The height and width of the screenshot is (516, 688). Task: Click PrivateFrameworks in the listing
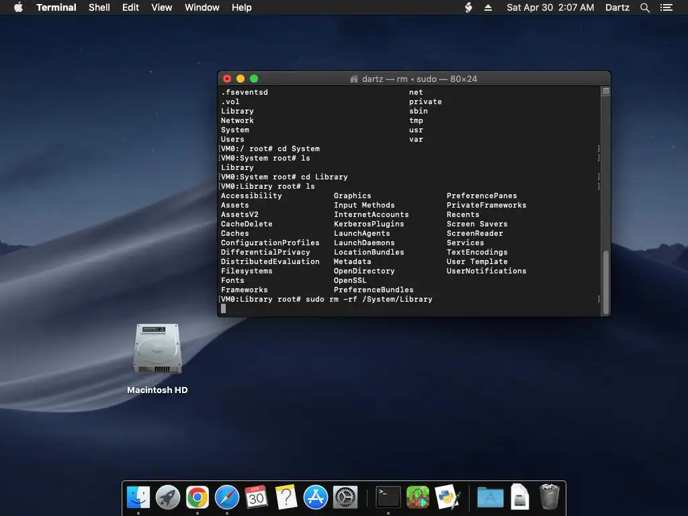(486, 205)
